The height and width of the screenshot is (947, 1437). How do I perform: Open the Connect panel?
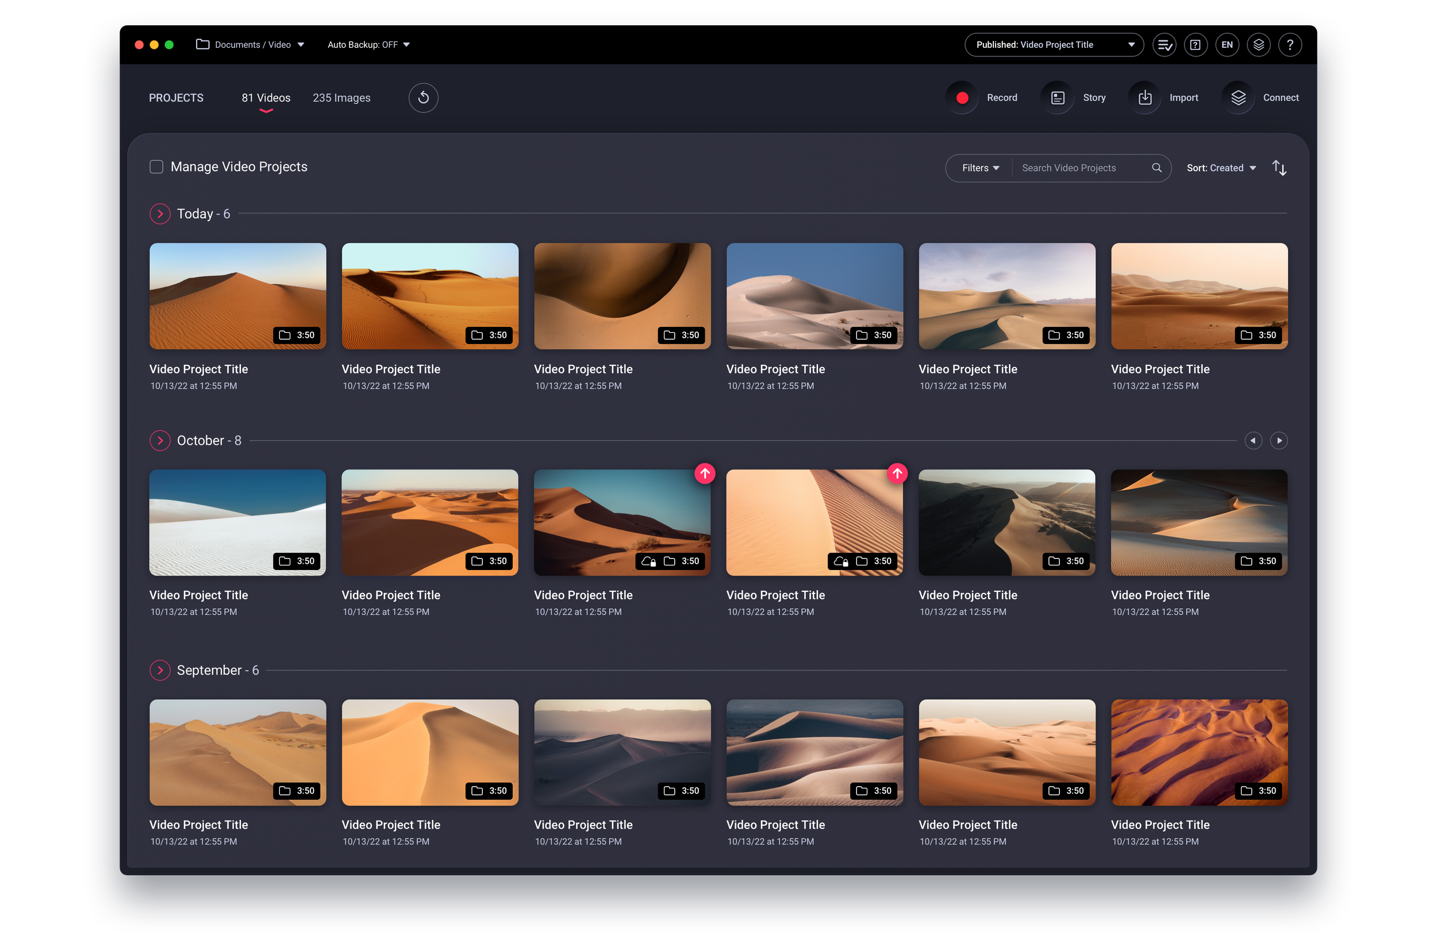(x=1238, y=97)
